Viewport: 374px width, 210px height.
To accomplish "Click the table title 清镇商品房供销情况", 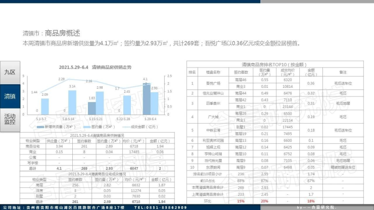I will [x=97, y=135].
